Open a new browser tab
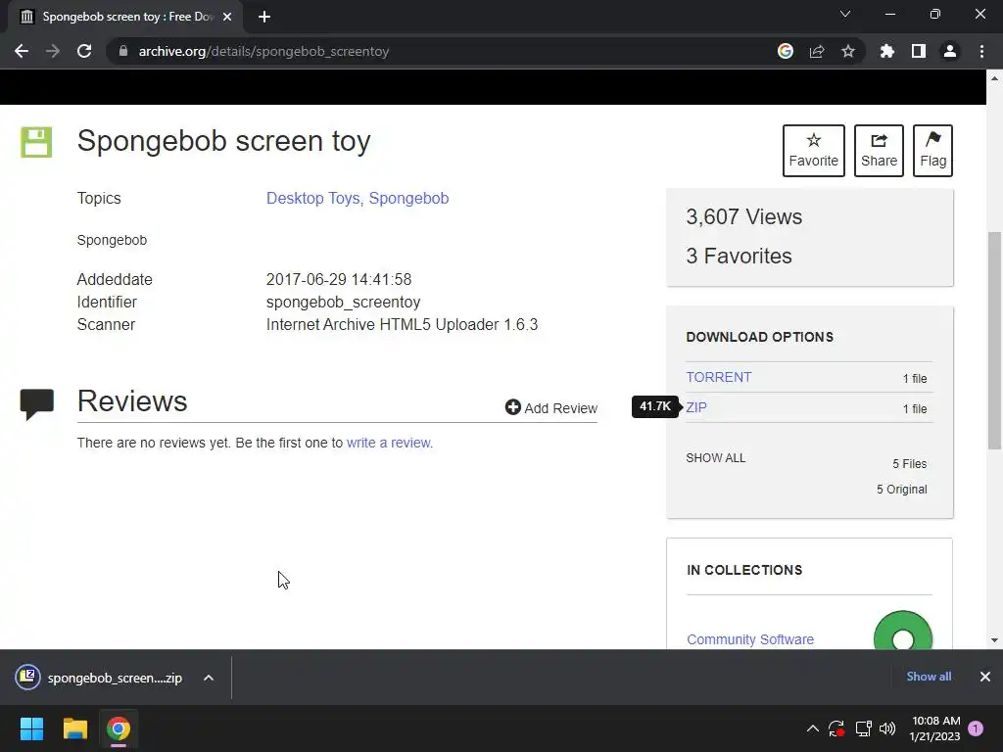This screenshot has height=752, width=1003. pos(264,17)
